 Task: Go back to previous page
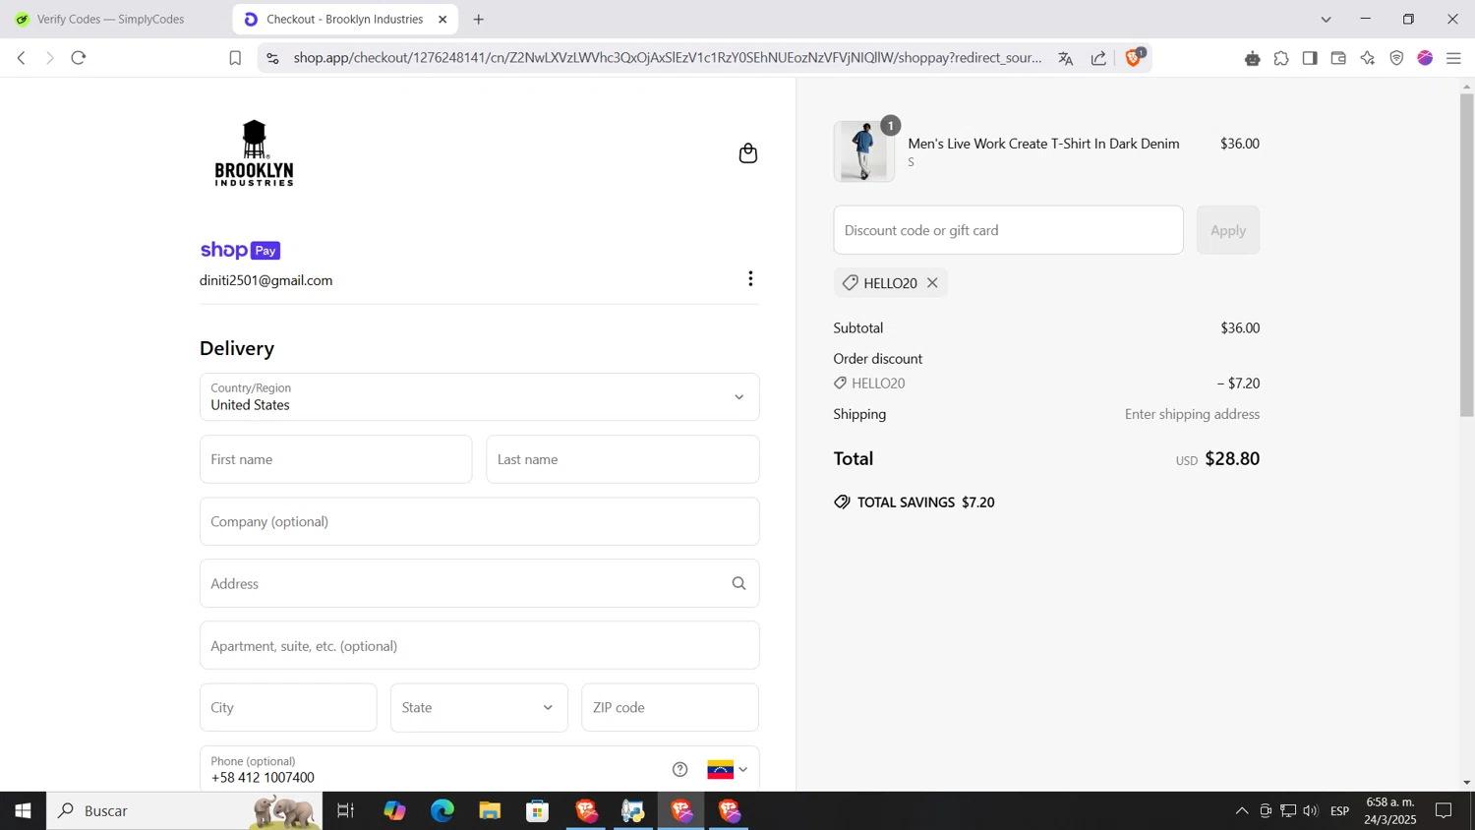22,58
